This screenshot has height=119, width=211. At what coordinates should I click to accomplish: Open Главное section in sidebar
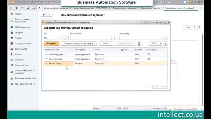(x=19, y=14)
